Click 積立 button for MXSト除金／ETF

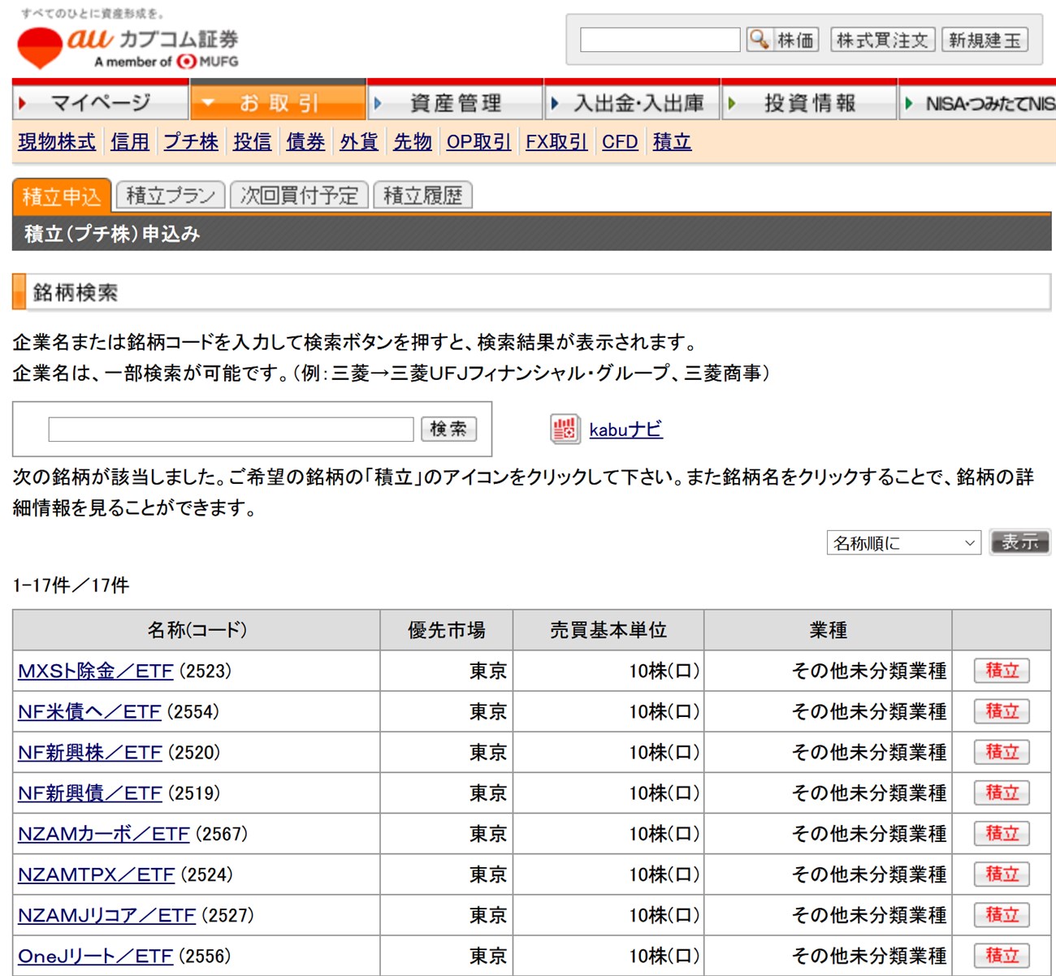coord(1002,671)
